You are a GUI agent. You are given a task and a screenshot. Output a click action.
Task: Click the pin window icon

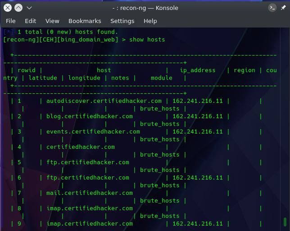click(x=283, y=8)
